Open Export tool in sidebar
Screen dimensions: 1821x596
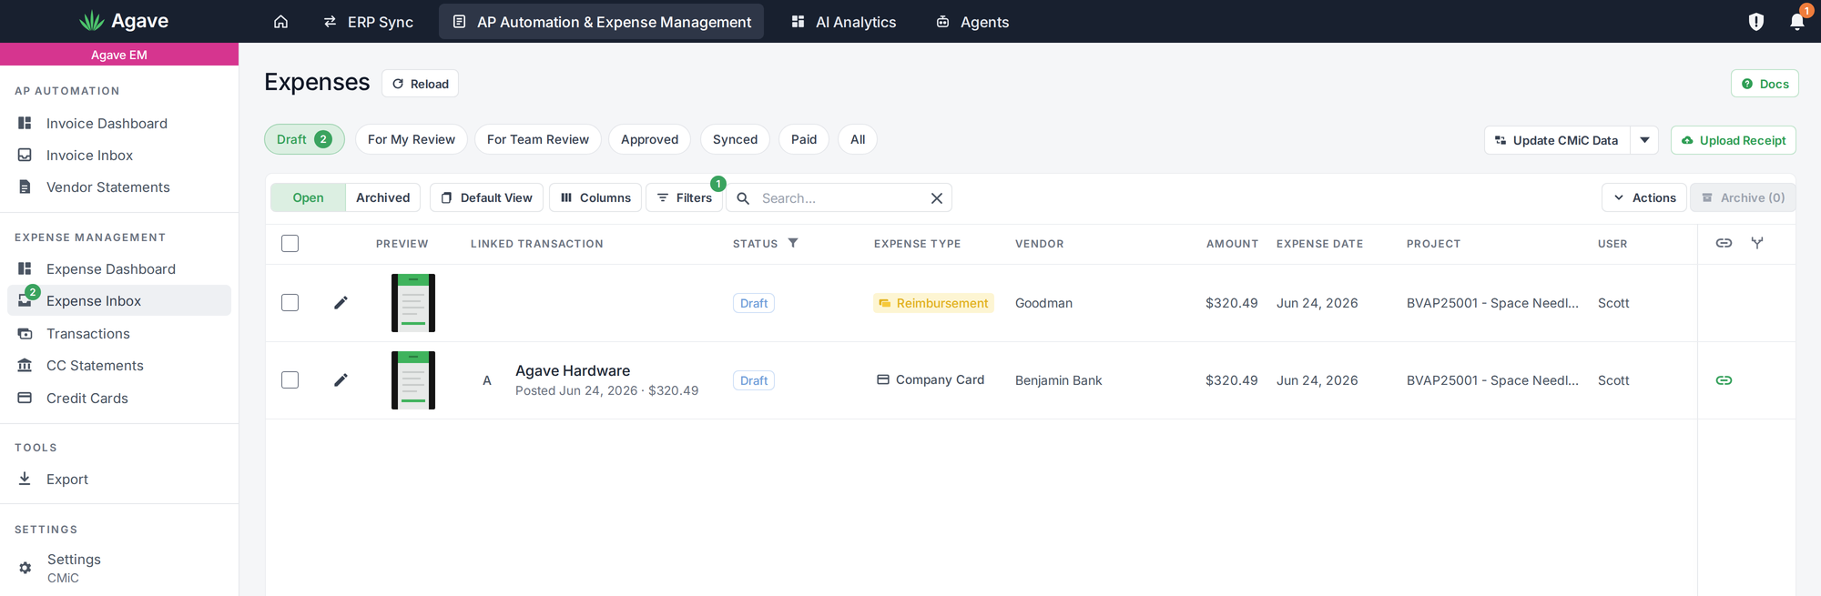tap(119, 480)
